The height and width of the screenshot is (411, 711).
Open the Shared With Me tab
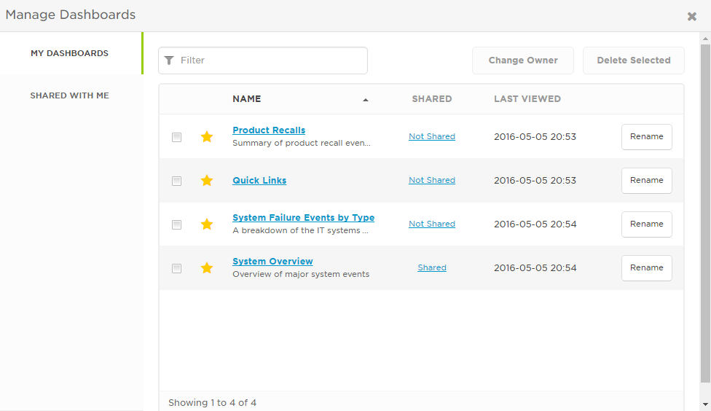(70, 95)
